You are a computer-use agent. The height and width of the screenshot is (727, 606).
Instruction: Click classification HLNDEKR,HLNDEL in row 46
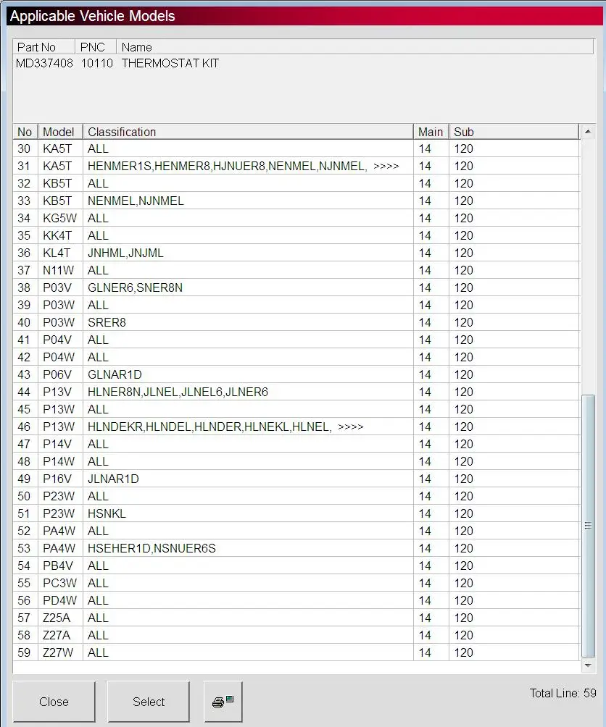209,426
